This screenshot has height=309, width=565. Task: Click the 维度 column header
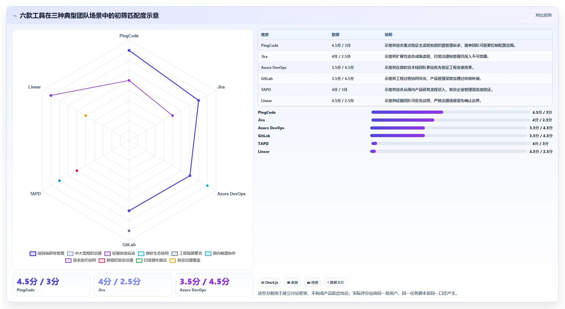pos(265,35)
